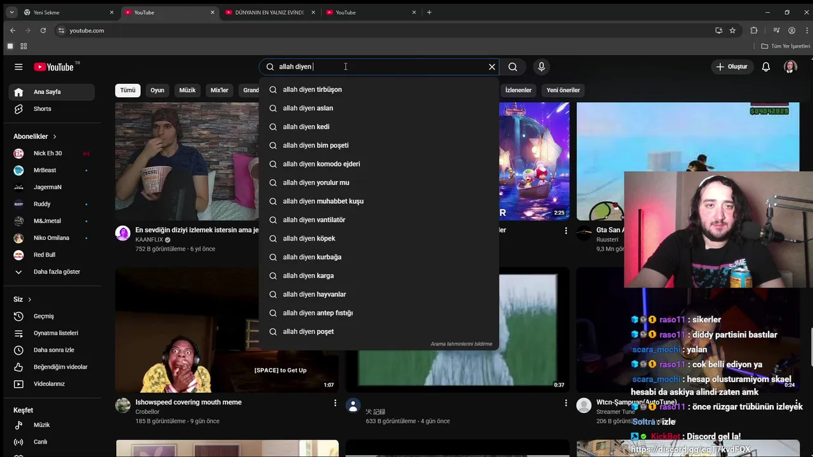Switch to Yeni Sekme browser tab

(x=69, y=12)
